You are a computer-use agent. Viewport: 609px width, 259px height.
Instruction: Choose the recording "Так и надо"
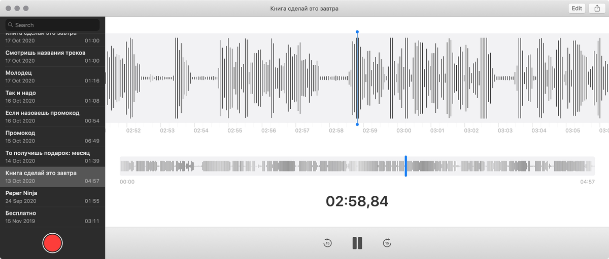point(52,97)
